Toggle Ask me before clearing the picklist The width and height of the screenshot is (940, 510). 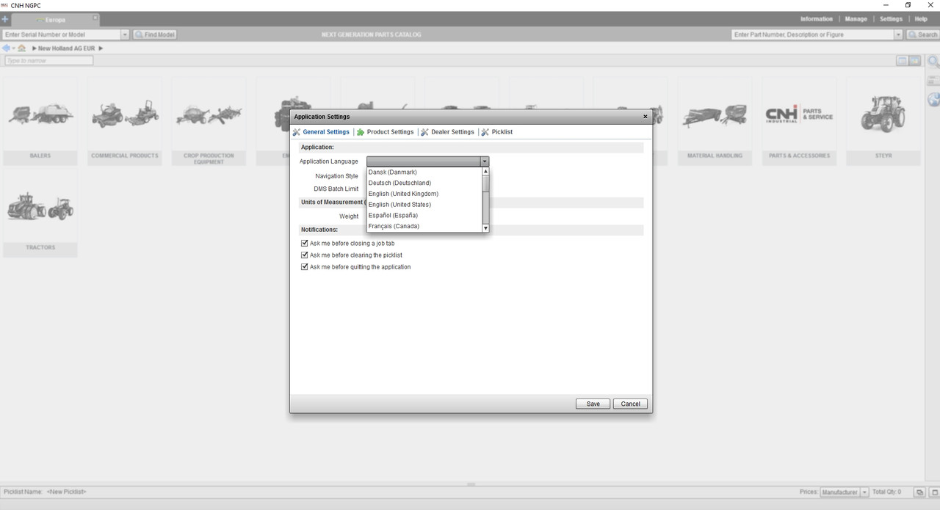305,255
